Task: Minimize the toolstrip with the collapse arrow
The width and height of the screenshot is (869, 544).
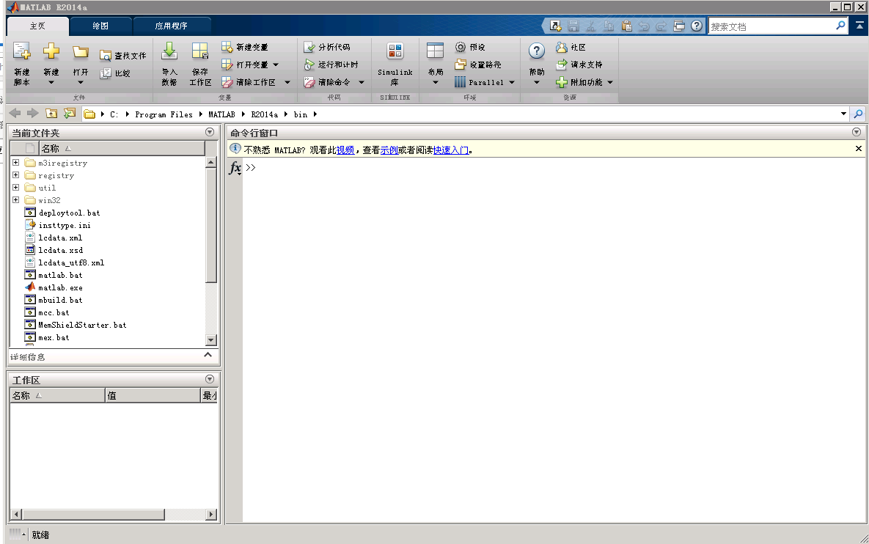Action: click(859, 26)
